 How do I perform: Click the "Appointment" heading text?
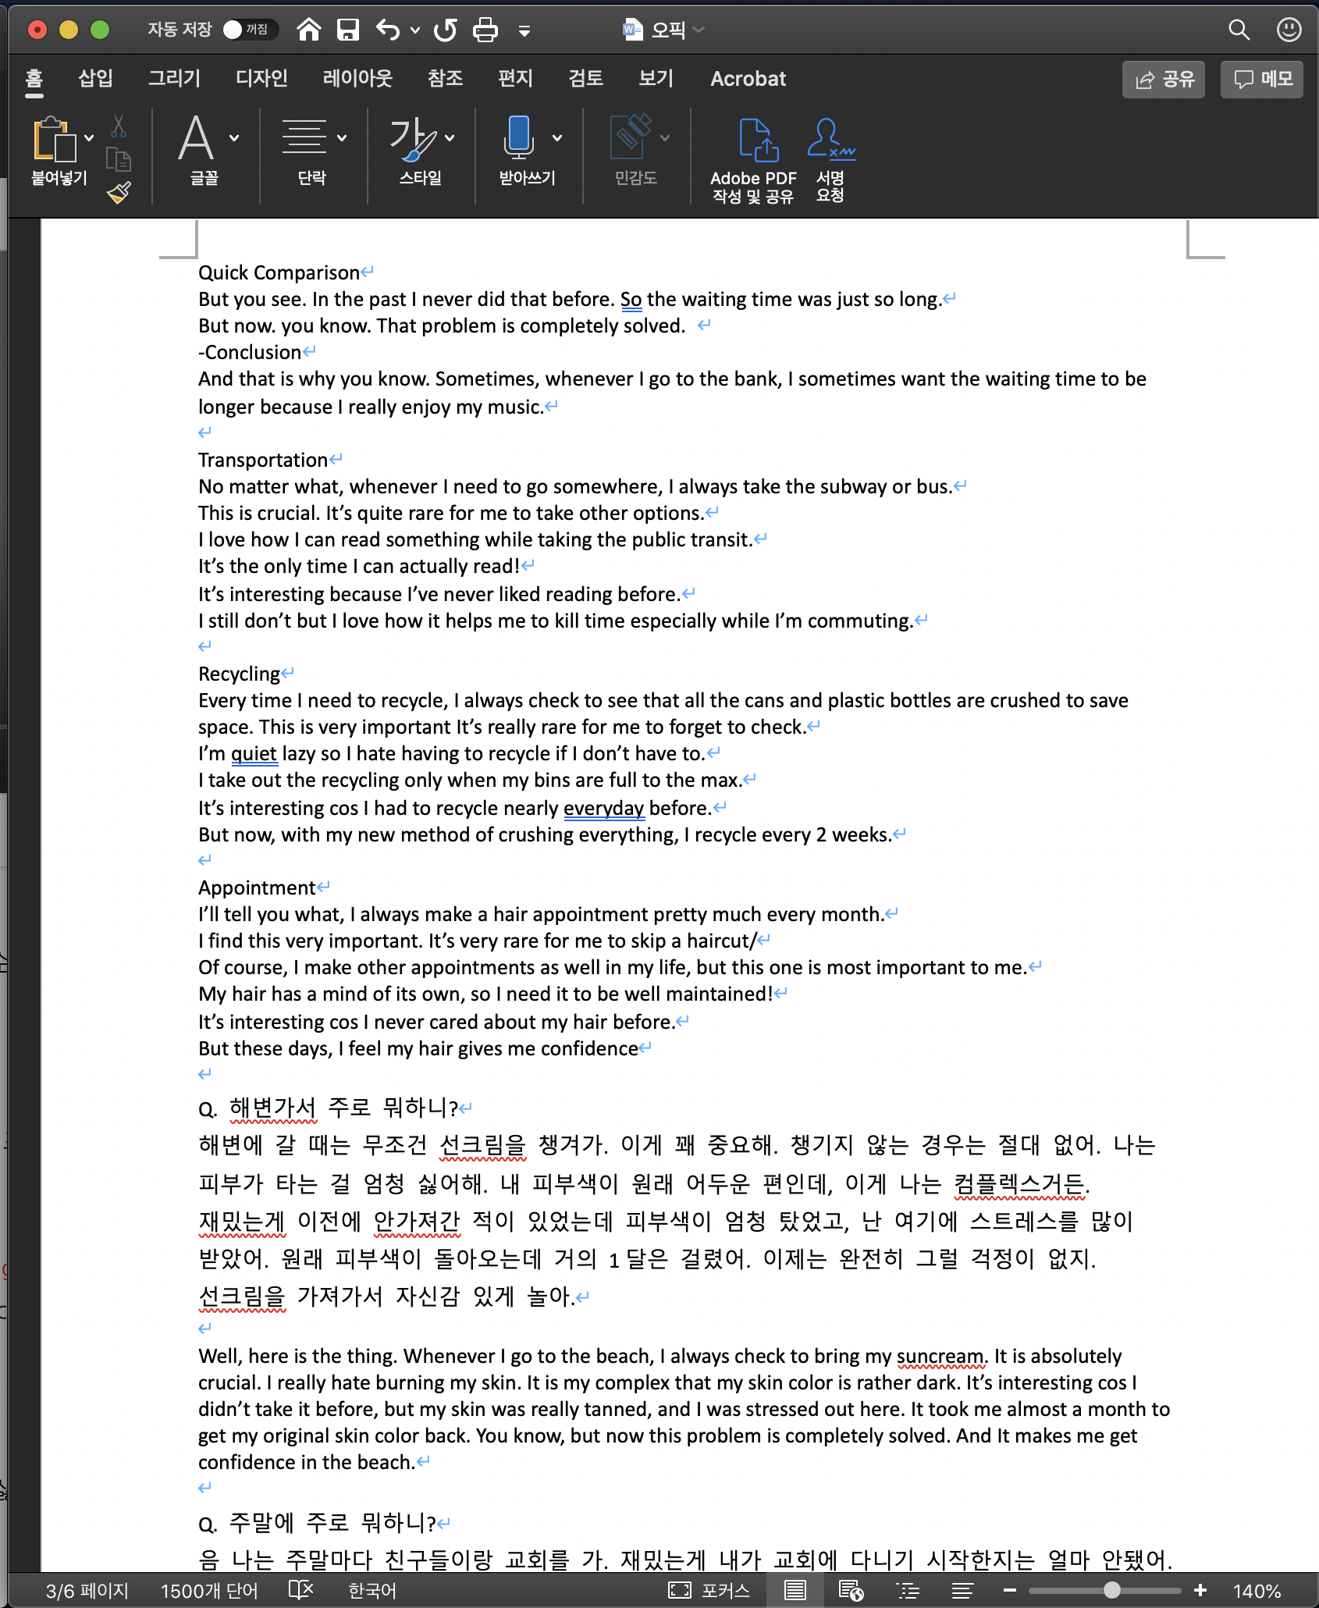(x=257, y=888)
